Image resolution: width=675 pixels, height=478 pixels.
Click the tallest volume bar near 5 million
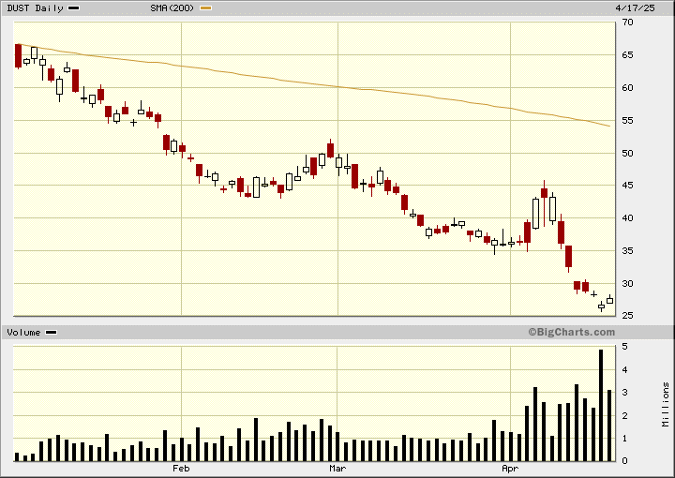(601, 405)
